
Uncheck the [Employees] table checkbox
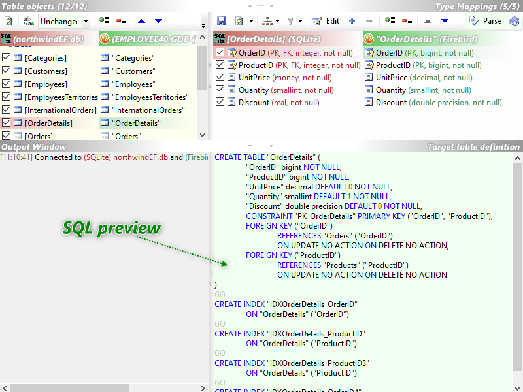click(6, 84)
